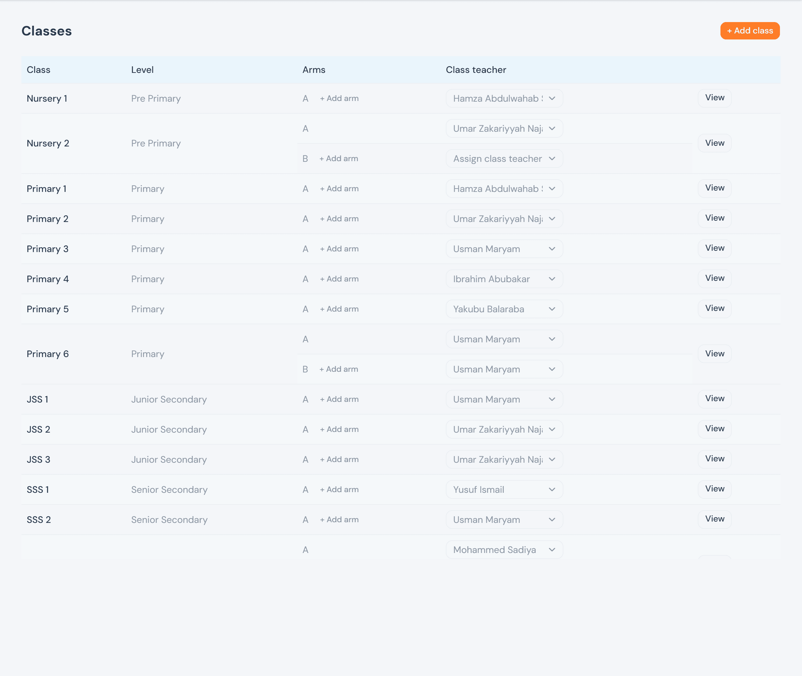Screen dimensions: 802x676
Task: Open the Yusuf Ismail teacher dropdown
Action: tap(504, 489)
